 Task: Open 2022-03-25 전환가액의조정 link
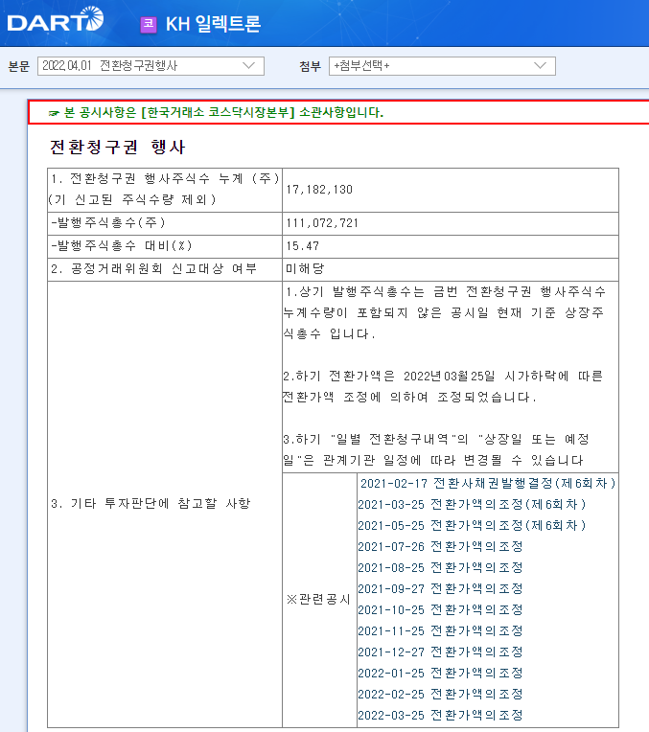coord(440,715)
